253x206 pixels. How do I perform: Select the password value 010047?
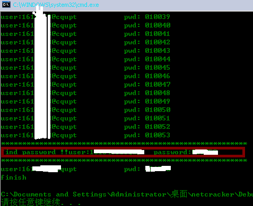click(x=158, y=85)
